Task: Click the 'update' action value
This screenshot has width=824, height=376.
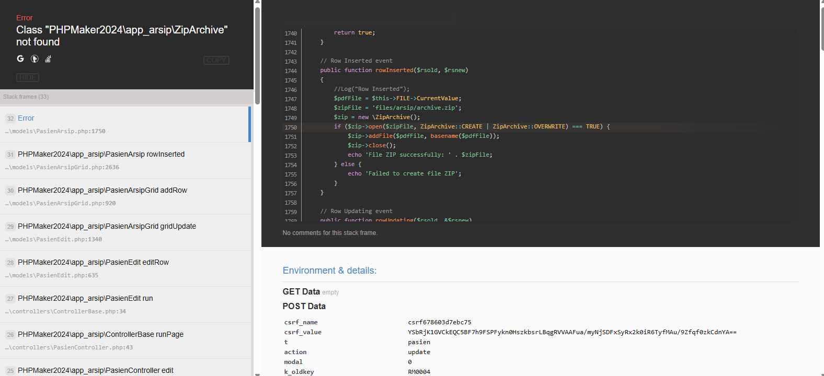Action: (x=419, y=352)
